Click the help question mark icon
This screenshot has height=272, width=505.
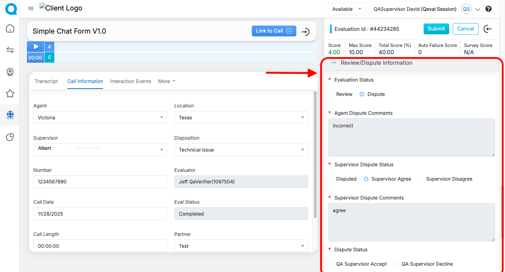coord(488,9)
